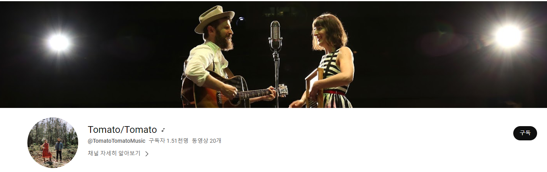This screenshot has height=172, width=547.
Task: Click the 동영상 20개 video count
Action: [206, 141]
